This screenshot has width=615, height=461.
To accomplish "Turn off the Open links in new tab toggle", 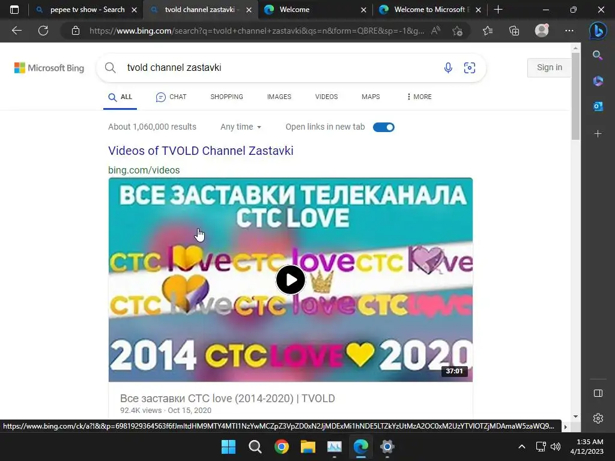I will point(384,127).
